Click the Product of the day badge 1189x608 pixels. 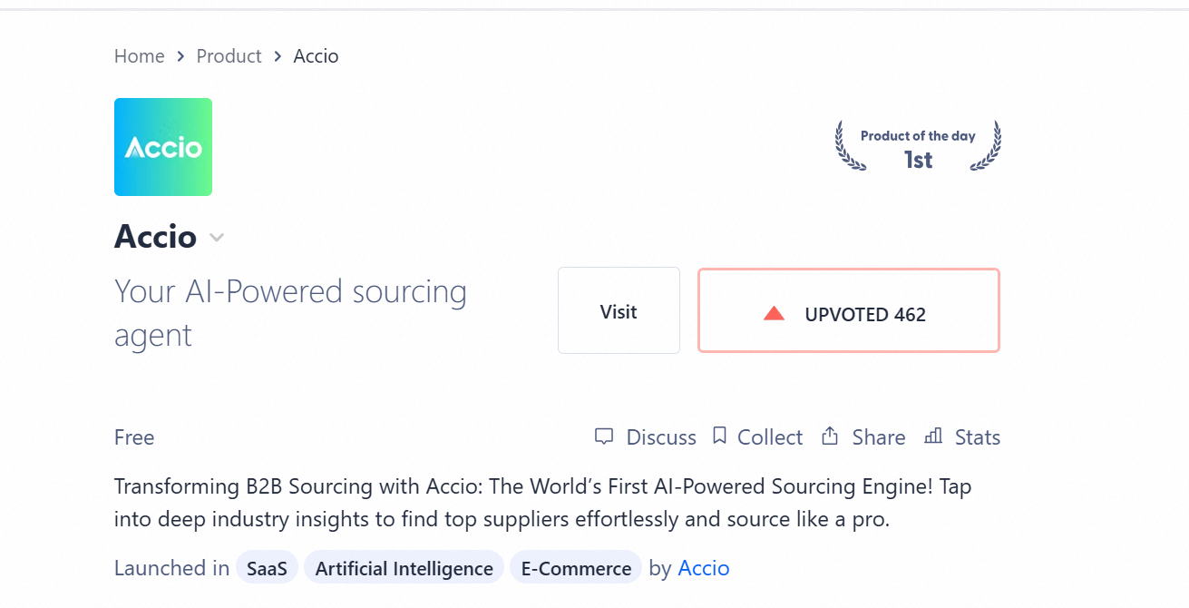[x=918, y=148]
